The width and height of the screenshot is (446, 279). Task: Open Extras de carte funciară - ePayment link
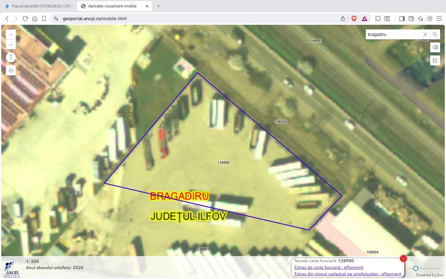(329, 267)
